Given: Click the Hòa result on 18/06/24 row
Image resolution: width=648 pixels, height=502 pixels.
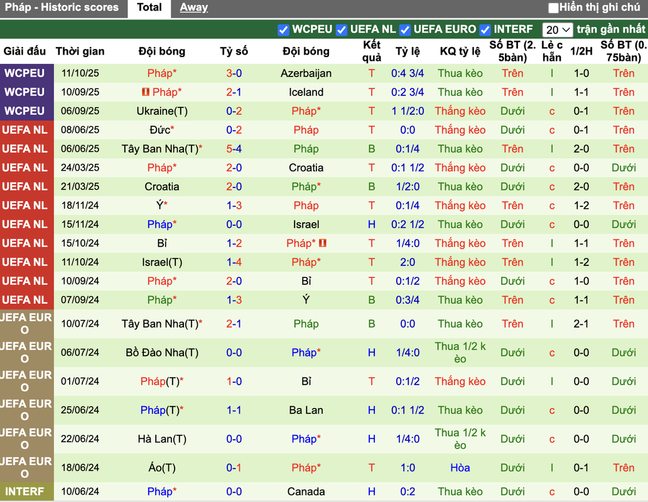Looking at the screenshot, I should (x=460, y=467).
